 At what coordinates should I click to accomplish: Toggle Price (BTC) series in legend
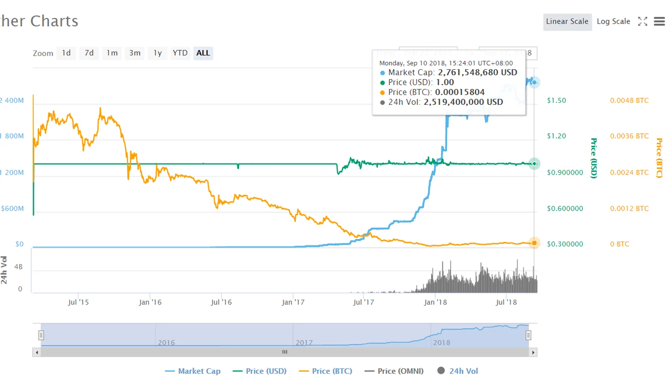326,371
